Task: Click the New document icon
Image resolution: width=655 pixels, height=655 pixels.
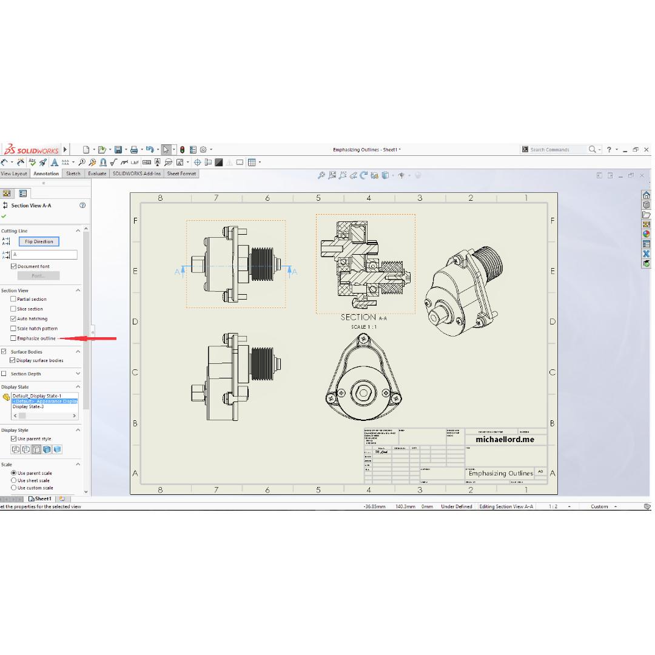Action: pyautogui.click(x=86, y=150)
